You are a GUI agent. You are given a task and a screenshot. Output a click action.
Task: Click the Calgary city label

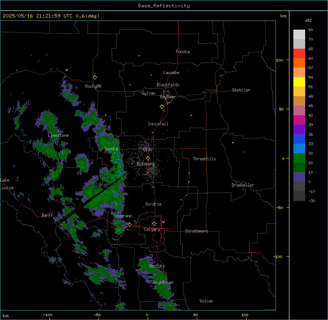coord(152,229)
